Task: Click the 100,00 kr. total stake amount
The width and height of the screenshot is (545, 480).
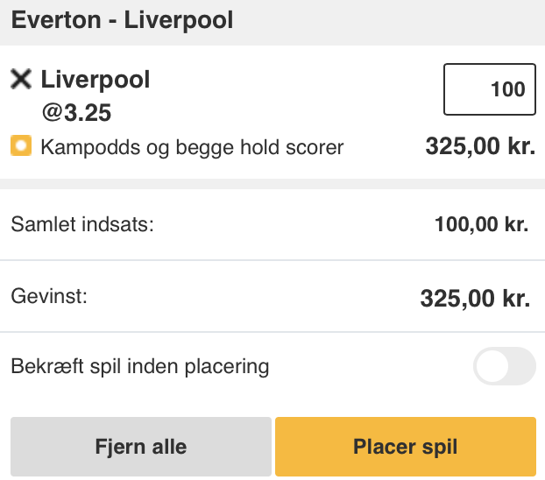Action: [x=482, y=224]
